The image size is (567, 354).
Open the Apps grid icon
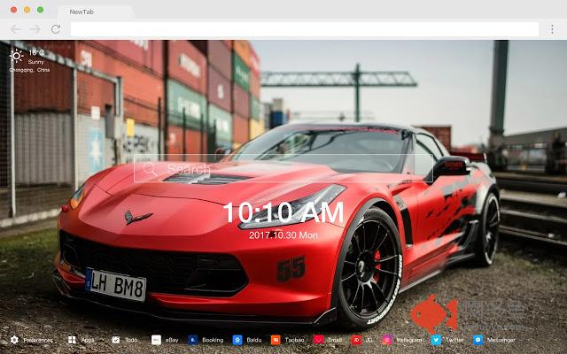[x=72, y=340]
